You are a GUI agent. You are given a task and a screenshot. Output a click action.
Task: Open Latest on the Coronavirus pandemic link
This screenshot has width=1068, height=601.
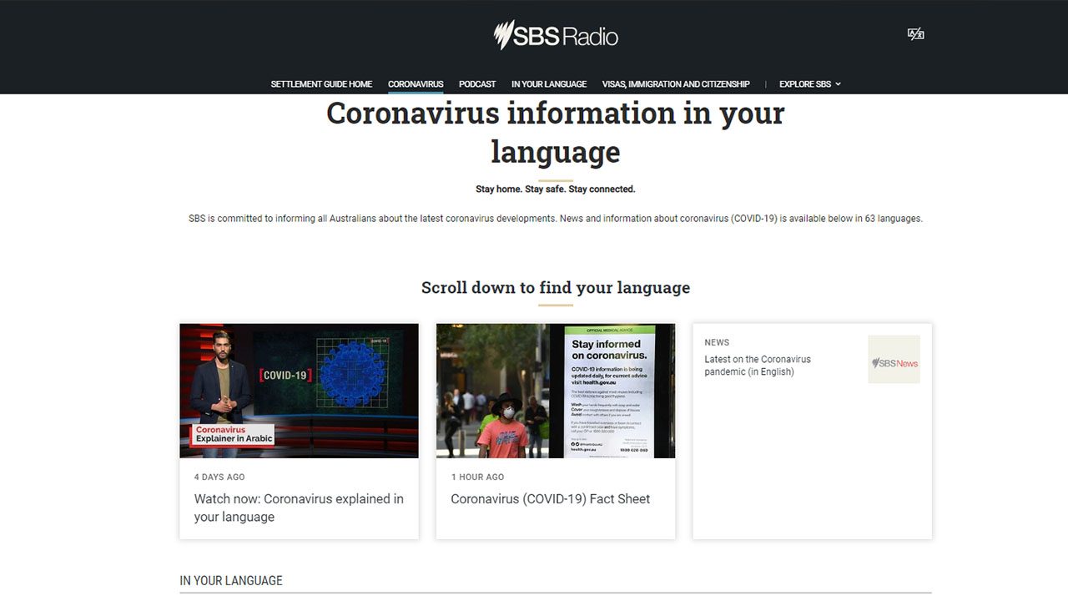pos(758,366)
